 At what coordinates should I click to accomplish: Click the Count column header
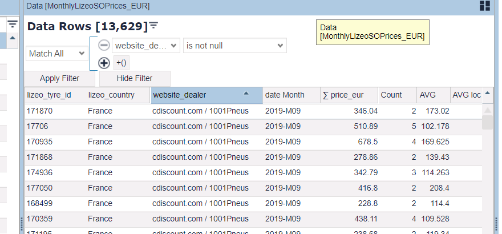point(391,95)
